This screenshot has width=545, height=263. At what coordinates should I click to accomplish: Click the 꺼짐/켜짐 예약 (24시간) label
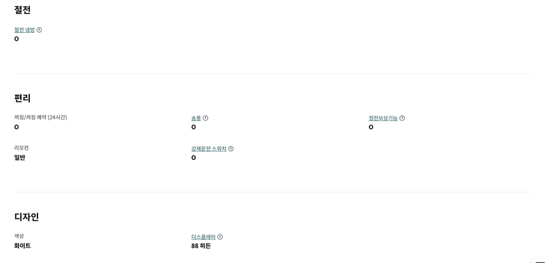tap(41, 118)
